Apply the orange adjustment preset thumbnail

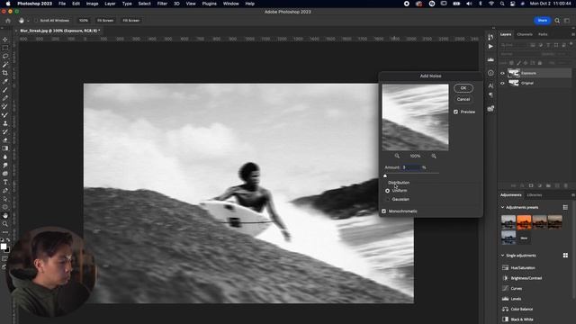pyautogui.click(x=524, y=222)
